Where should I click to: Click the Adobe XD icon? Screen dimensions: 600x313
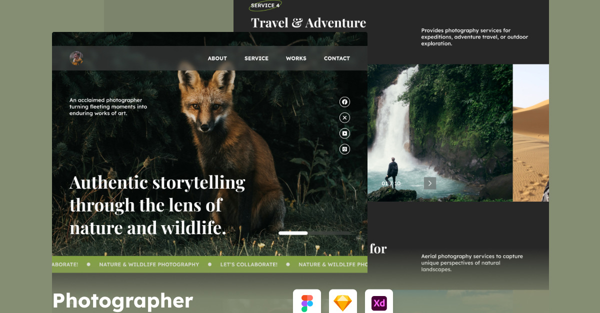(379, 302)
